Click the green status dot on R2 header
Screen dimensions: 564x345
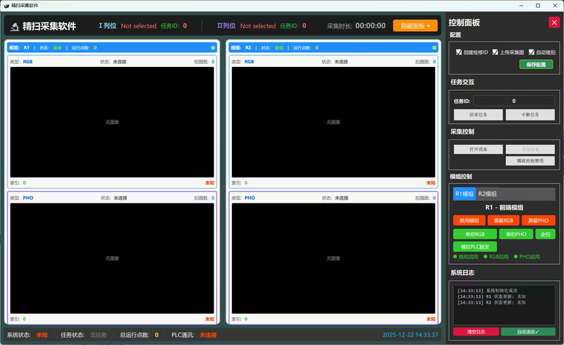[435, 48]
